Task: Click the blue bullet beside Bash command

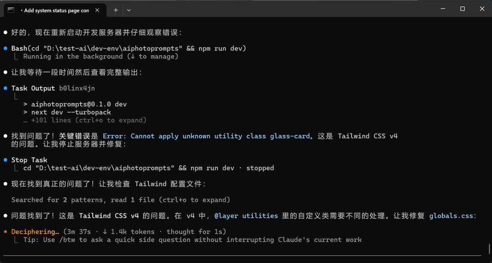Action: [5, 48]
